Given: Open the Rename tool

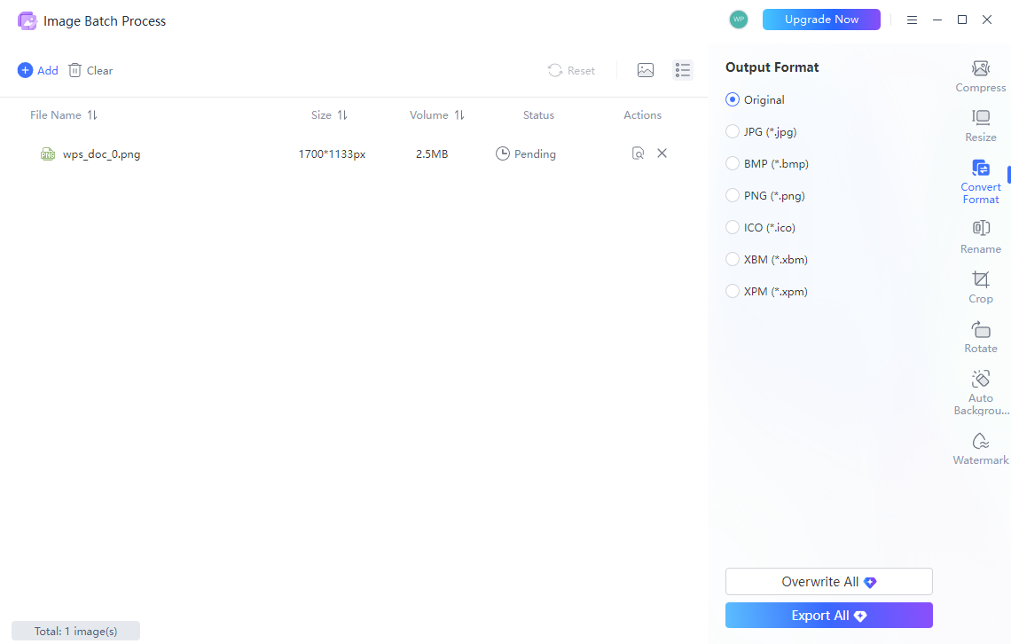Looking at the screenshot, I should [980, 237].
